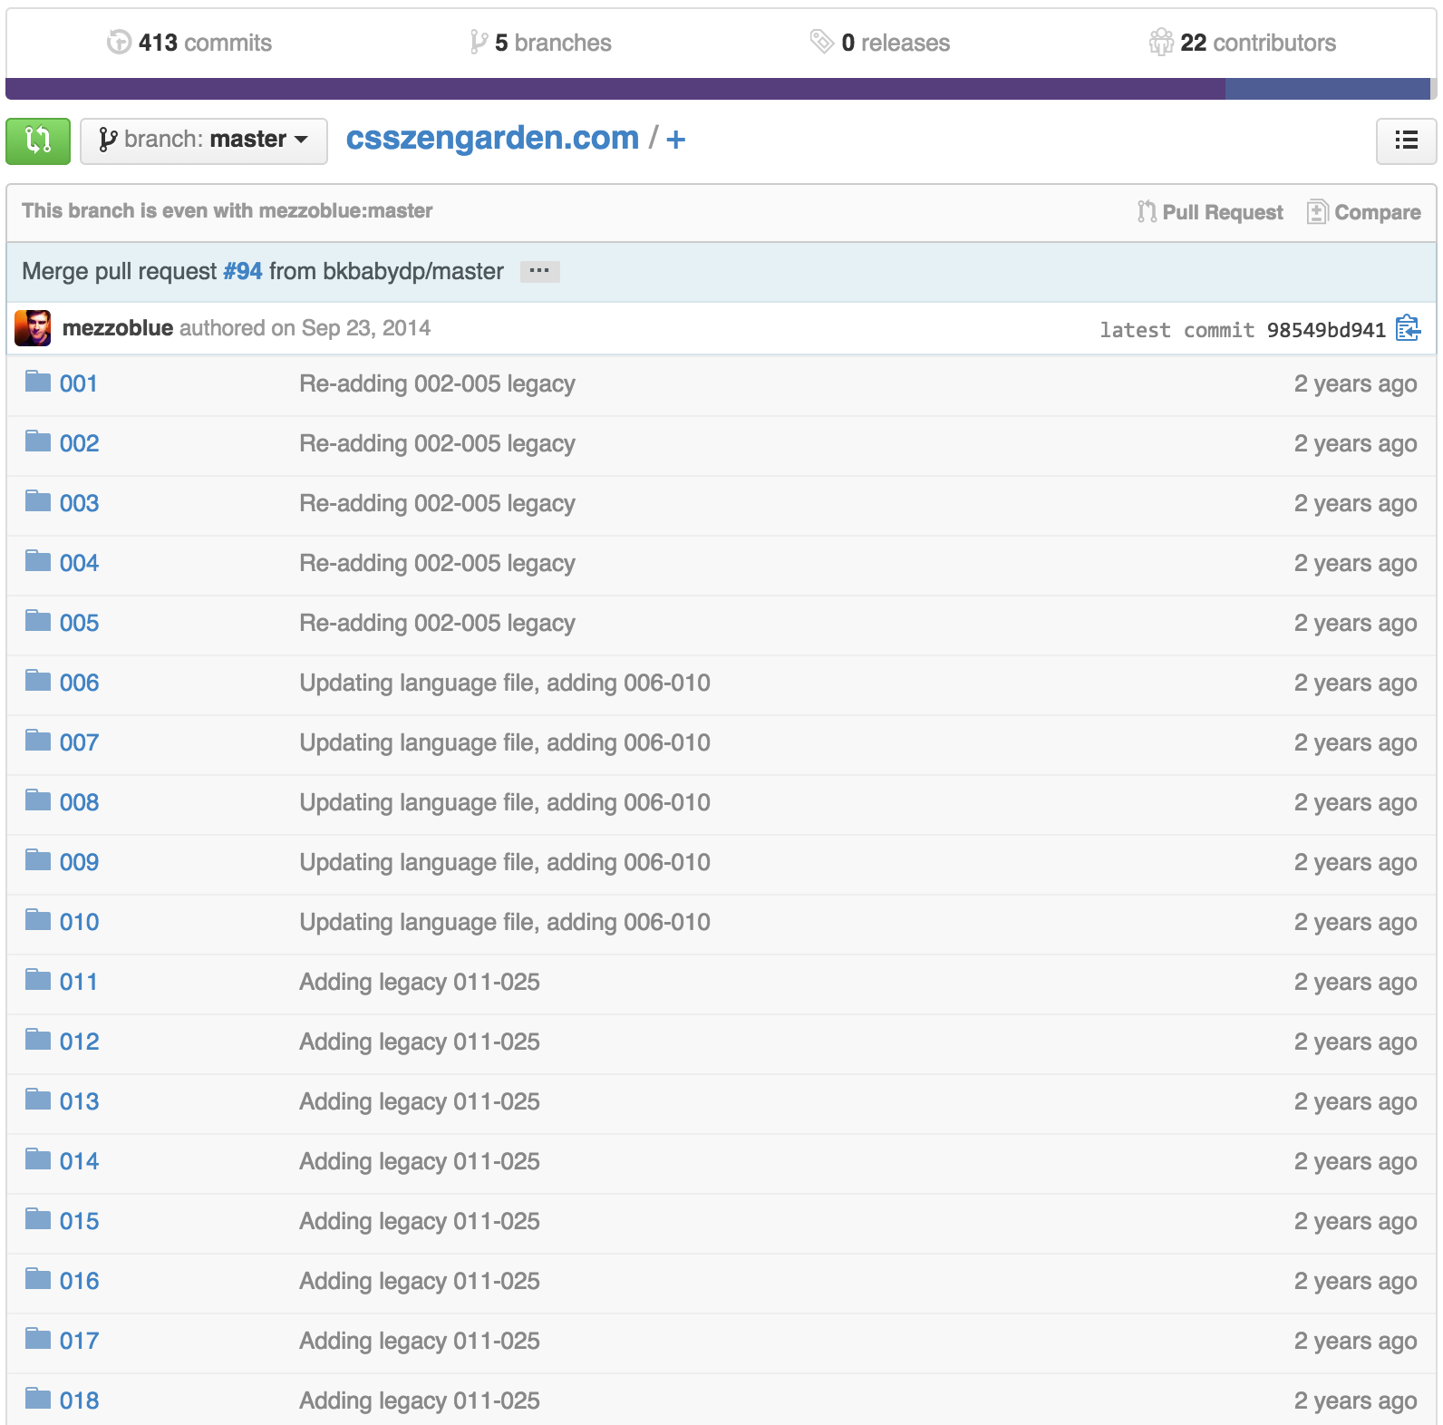Screen dimensions: 1443x1425
Task: Open the 413 commits tab
Action: click(x=189, y=43)
